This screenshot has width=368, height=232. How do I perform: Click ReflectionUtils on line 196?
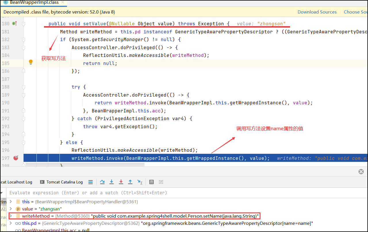tap(93, 150)
